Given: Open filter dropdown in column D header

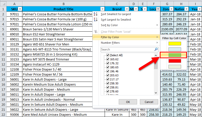Looking at the screenshot, I should 136,9.
